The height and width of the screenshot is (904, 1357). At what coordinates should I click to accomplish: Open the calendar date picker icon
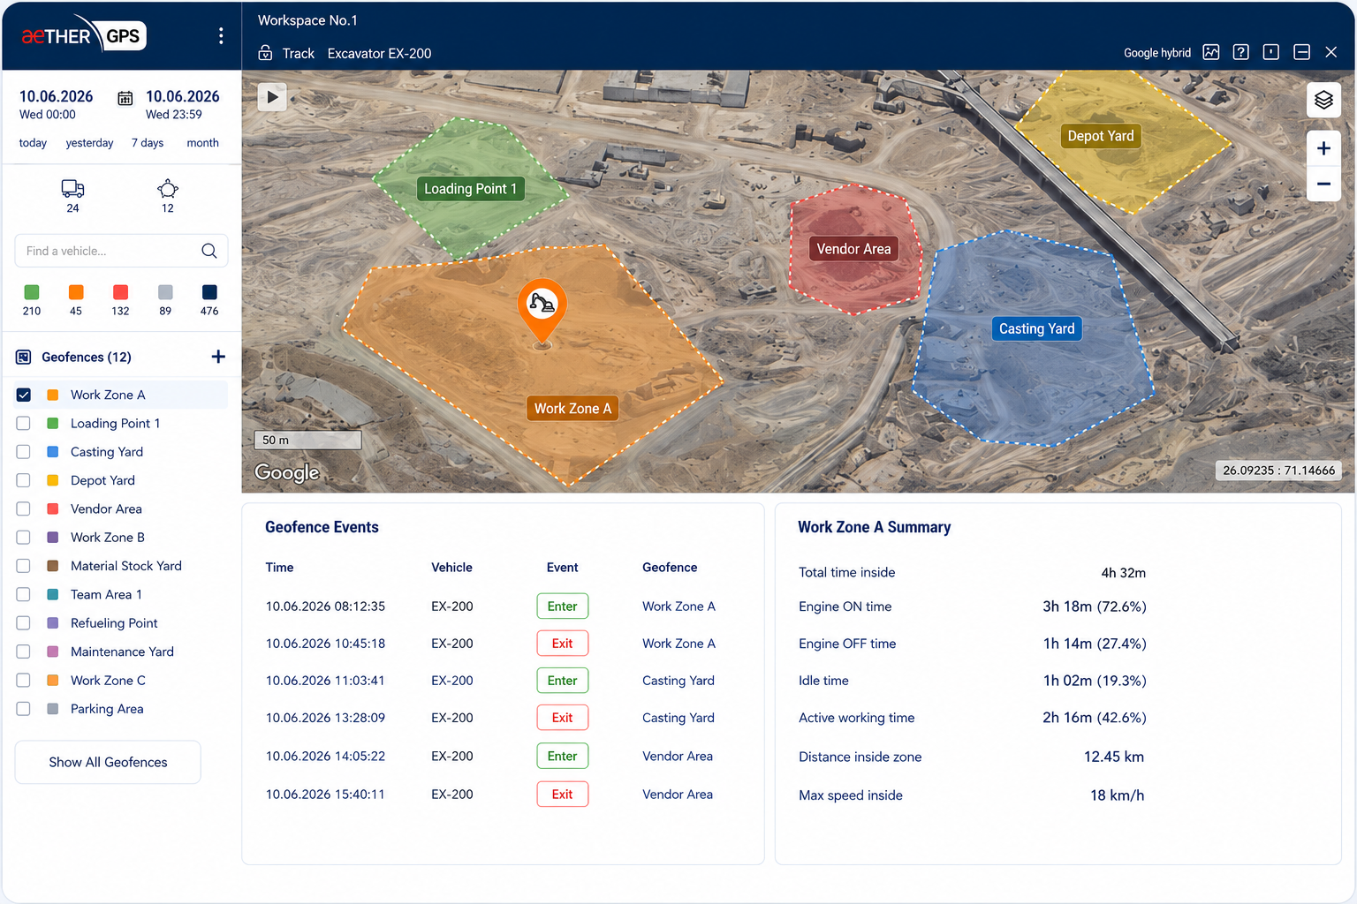click(x=125, y=98)
